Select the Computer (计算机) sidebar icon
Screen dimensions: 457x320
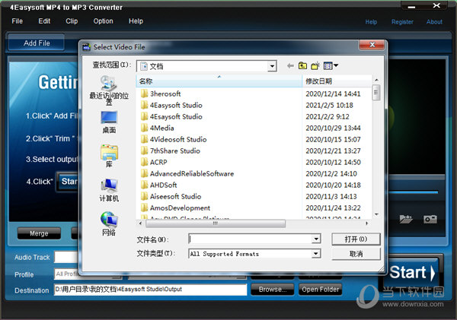tap(109, 190)
